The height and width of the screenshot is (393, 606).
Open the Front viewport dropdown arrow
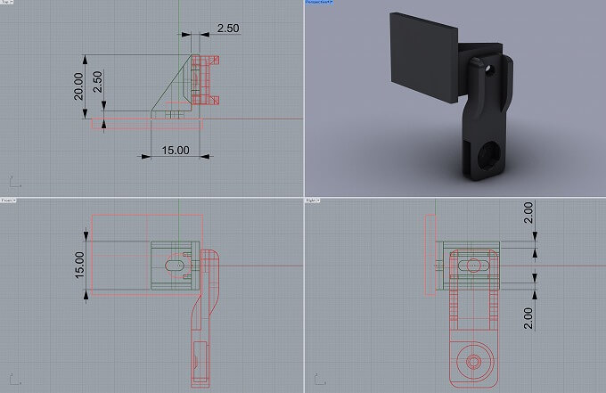(14, 201)
